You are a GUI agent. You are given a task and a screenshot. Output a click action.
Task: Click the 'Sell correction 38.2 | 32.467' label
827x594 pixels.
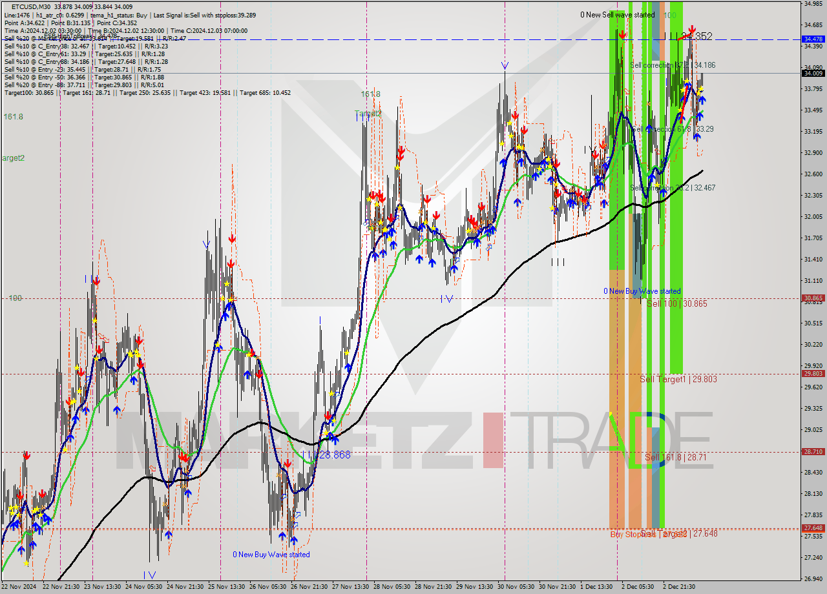pos(673,187)
